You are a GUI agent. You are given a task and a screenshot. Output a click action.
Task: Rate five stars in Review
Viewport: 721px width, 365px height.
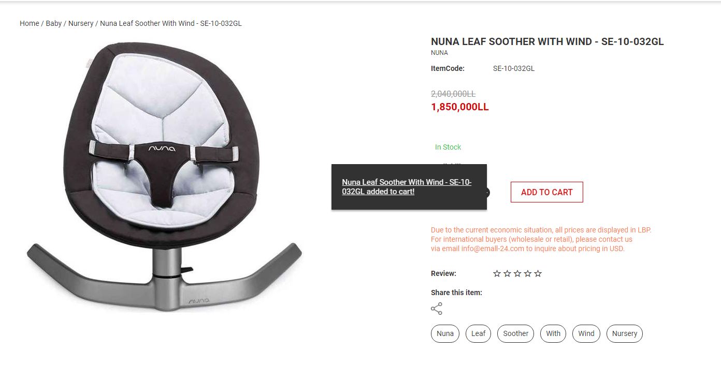click(538, 273)
